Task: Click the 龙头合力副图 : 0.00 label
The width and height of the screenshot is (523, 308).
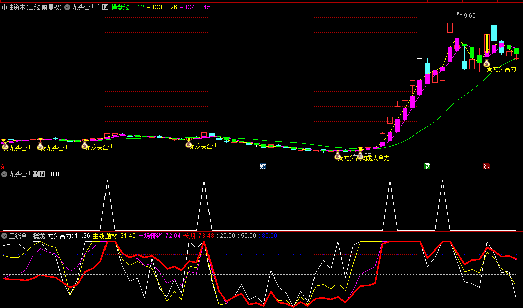Action: 35,174
